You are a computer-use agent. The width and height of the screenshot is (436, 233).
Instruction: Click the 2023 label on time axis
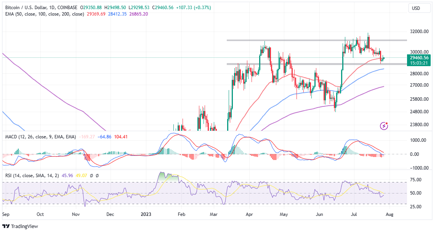(x=146, y=214)
